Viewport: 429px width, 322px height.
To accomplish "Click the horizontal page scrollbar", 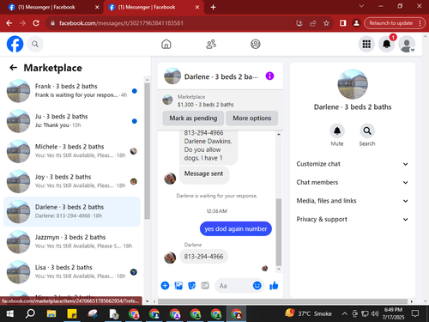I will pyautogui.click(x=282, y=301).
